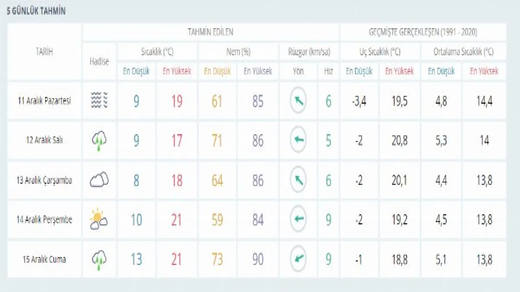Click the fog weather icon for 11 Aralık Pazartesi

click(99, 101)
